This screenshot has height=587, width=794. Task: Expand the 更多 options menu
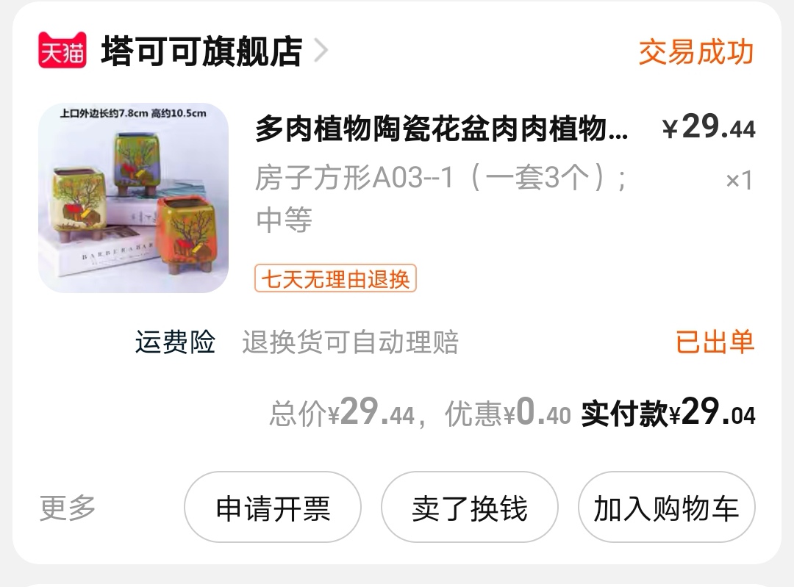[x=68, y=508]
